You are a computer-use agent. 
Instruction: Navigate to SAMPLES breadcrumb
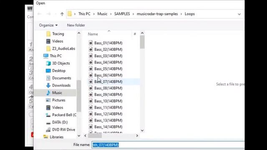coord(122,14)
